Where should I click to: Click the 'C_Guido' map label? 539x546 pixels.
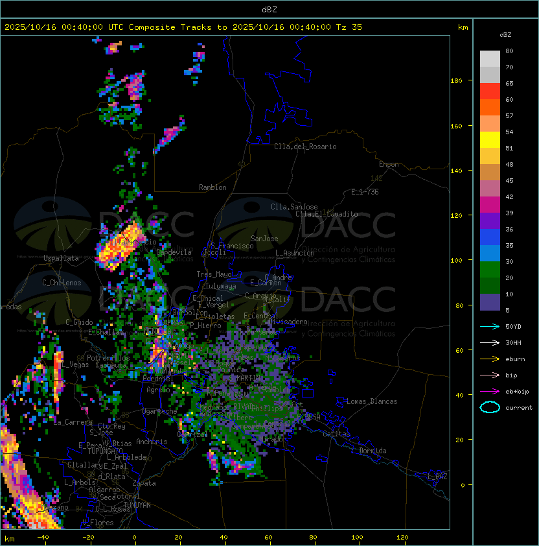pos(79,322)
